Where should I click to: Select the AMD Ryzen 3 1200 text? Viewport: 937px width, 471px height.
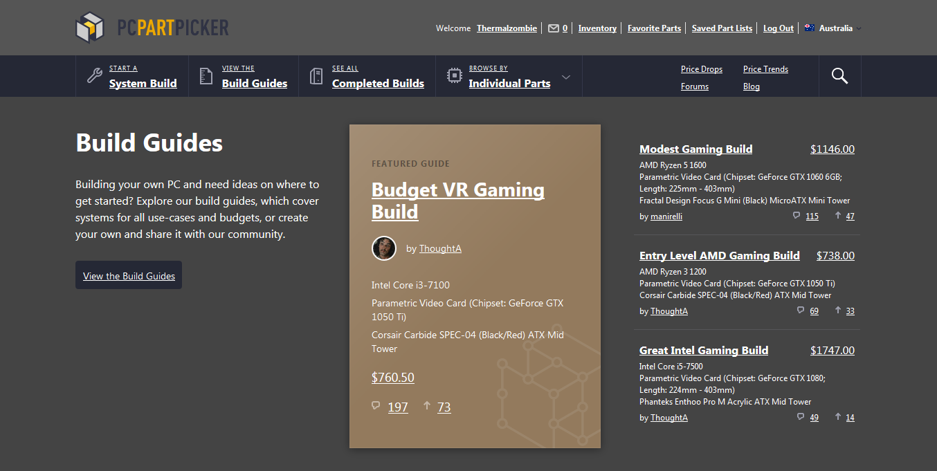tap(673, 272)
